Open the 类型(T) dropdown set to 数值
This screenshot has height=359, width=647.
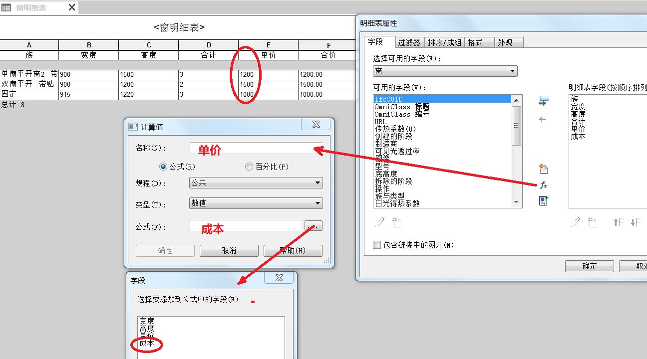256,203
